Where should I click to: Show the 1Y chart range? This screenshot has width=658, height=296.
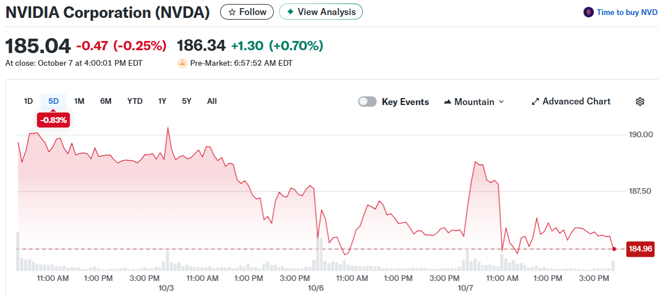(162, 101)
